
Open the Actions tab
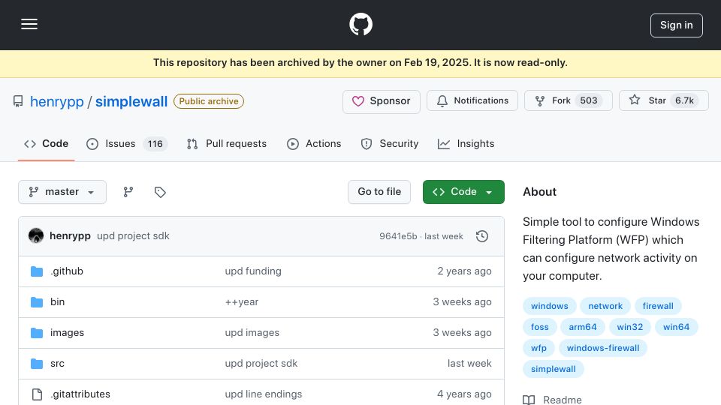click(314, 144)
